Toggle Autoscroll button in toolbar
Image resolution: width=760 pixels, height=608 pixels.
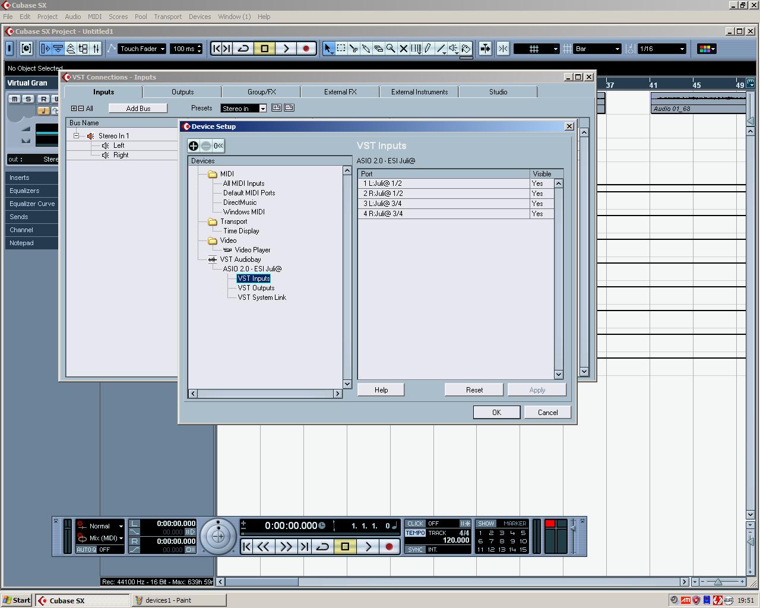tap(485, 49)
